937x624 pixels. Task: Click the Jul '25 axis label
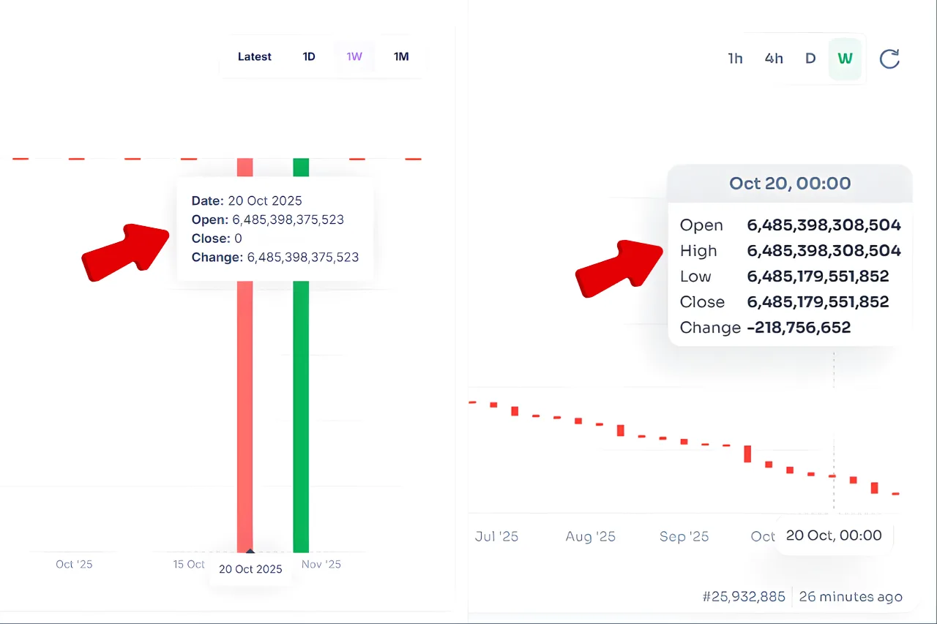click(x=497, y=536)
